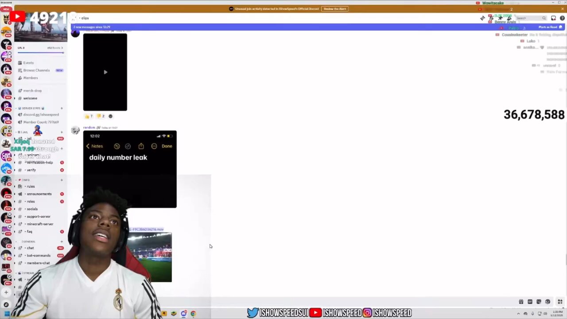The width and height of the screenshot is (567, 319).
Task: Open the Threads icon in channel header
Action: pyautogui.click(x=482, y=18)
